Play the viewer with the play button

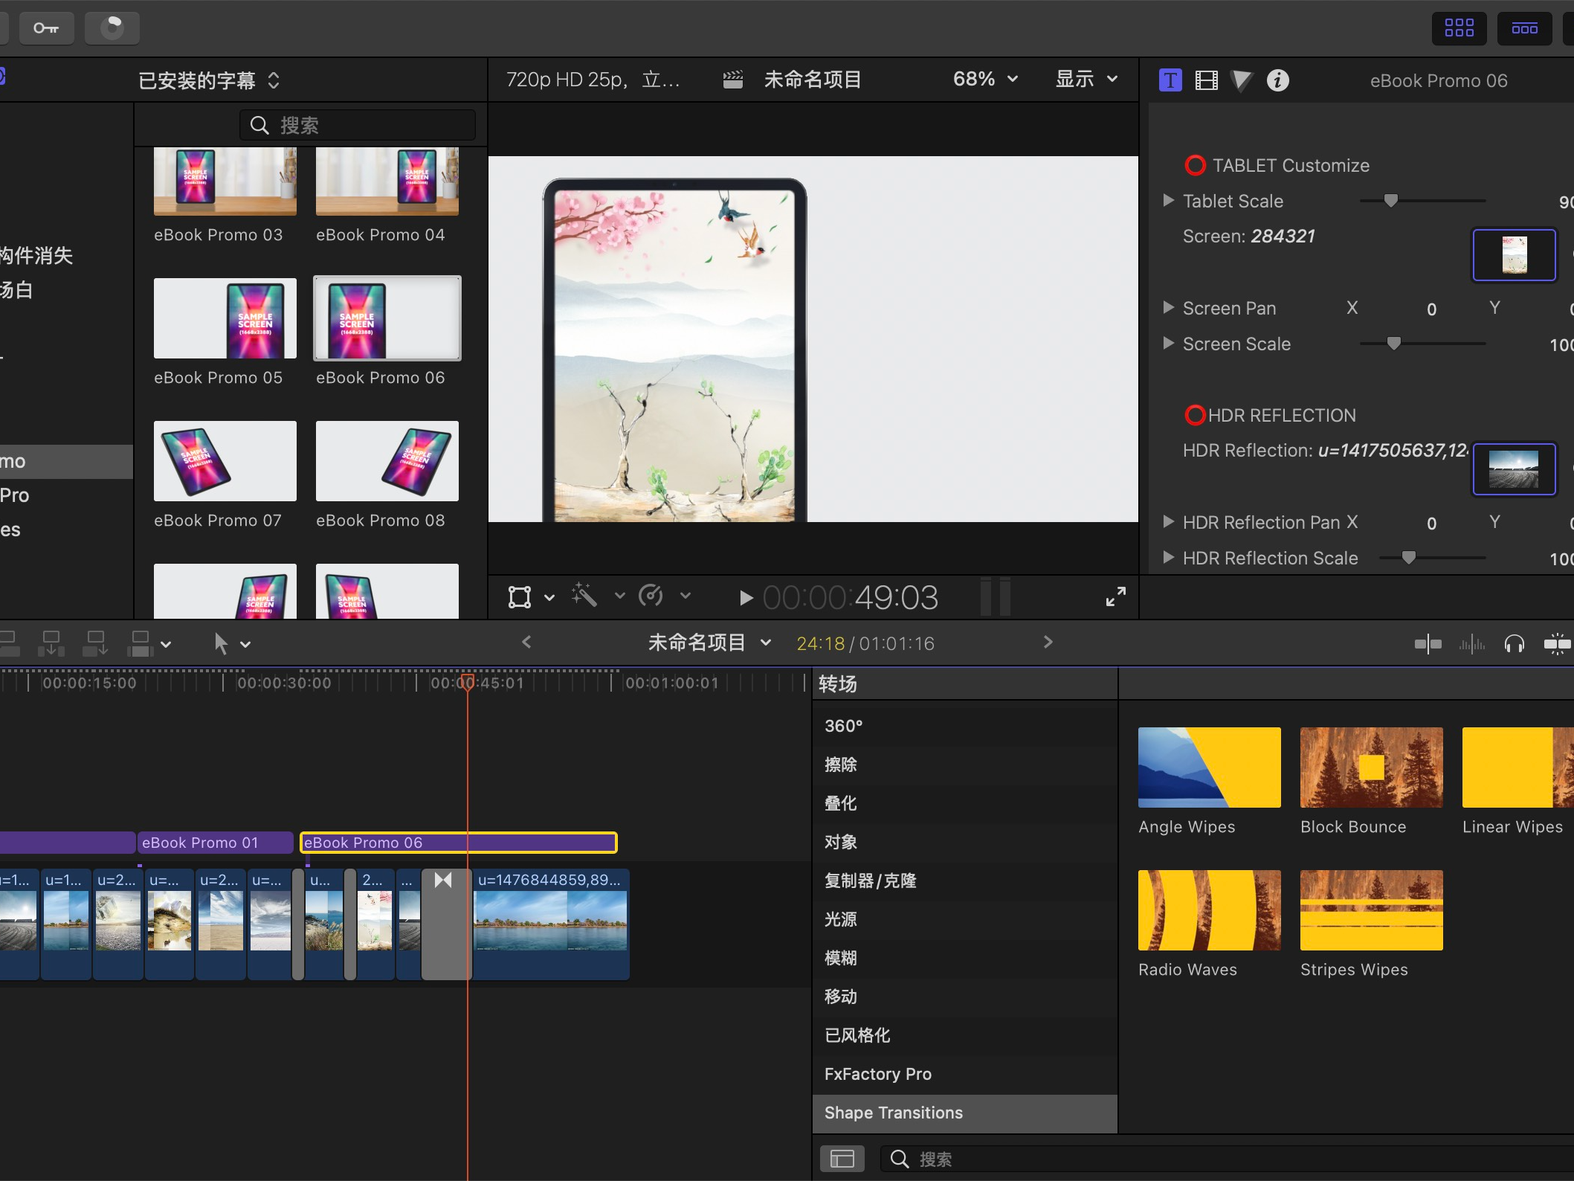click(x=746, y=597)
